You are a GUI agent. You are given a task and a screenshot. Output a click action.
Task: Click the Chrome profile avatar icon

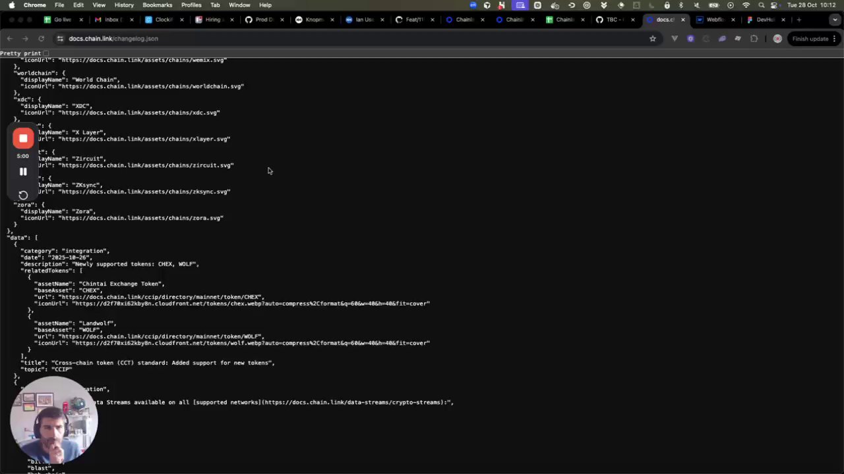[777, 38]
